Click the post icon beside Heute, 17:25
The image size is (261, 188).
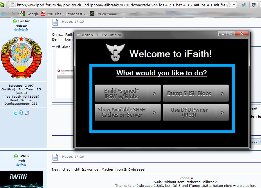[x=55, y=22]
